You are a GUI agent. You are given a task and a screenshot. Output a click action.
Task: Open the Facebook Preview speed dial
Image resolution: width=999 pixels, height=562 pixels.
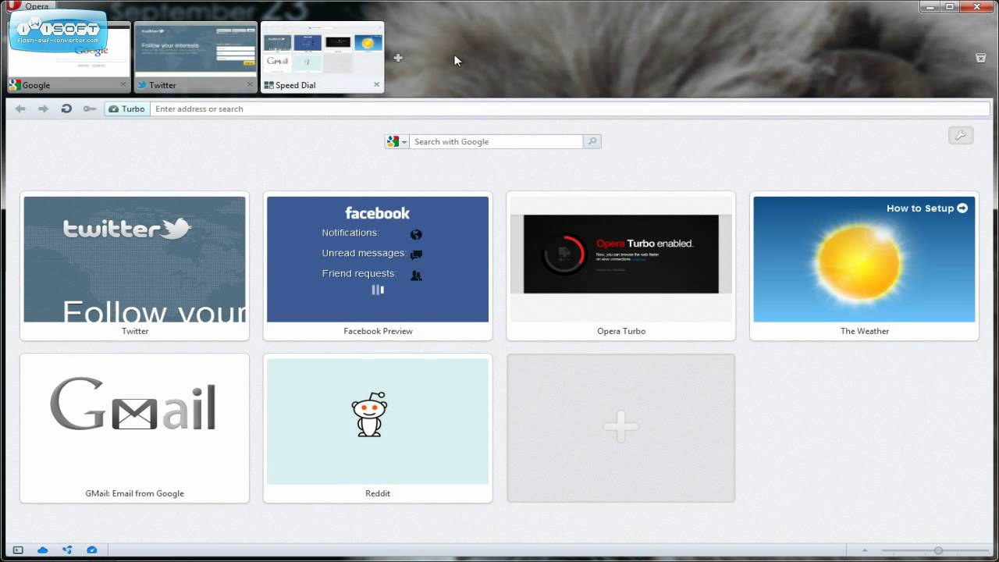(378, 259)
